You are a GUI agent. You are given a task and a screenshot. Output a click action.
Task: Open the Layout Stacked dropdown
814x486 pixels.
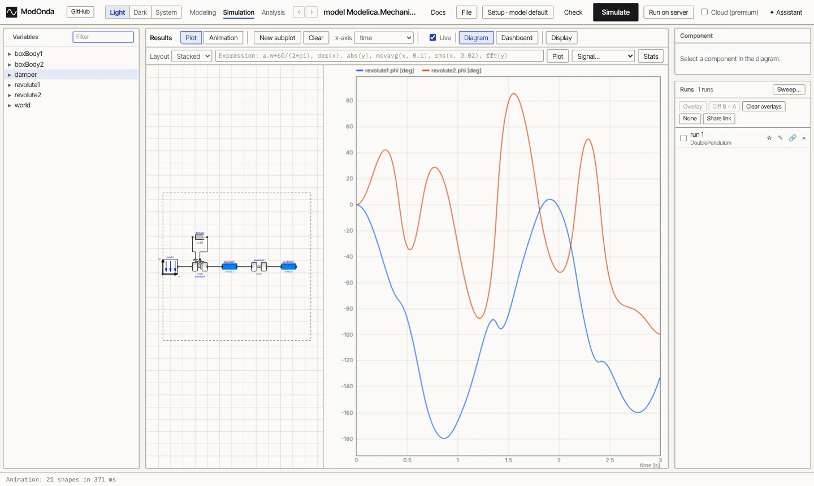(x=192, y=56)
